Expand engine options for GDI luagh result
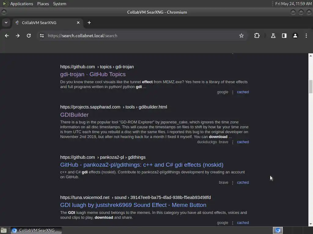The width and height of the screenshot is (313, 234). [x=233, y=223]
